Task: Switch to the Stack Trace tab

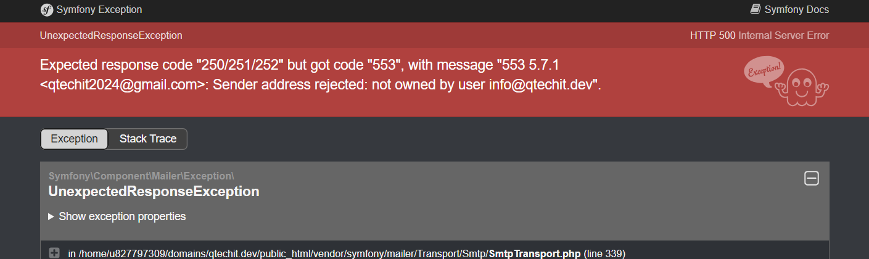Action: click(148, 139)
